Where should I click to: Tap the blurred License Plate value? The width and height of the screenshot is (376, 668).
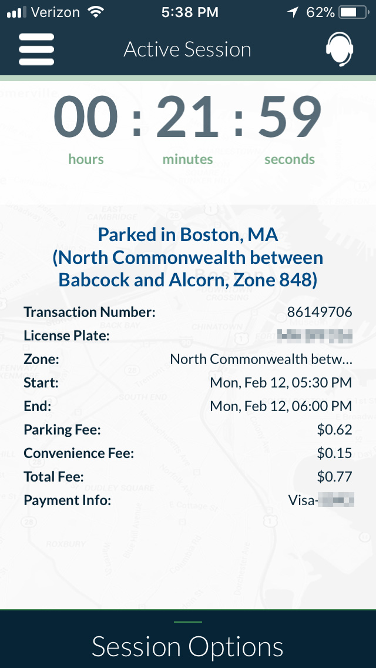(315, 336)
